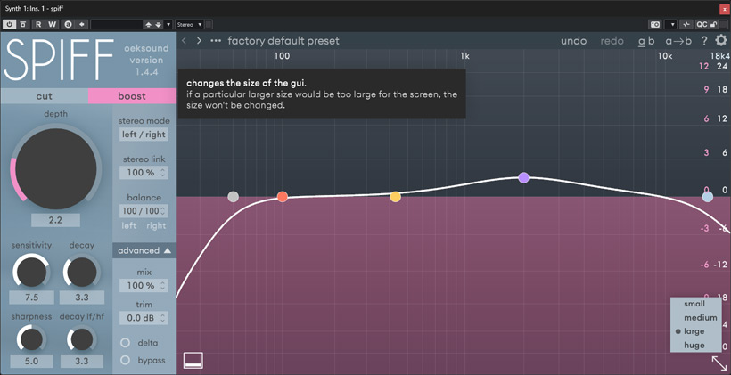Open stereo mode left / right selector
This screenshot has height=375, width=731.
click(144, 135)
